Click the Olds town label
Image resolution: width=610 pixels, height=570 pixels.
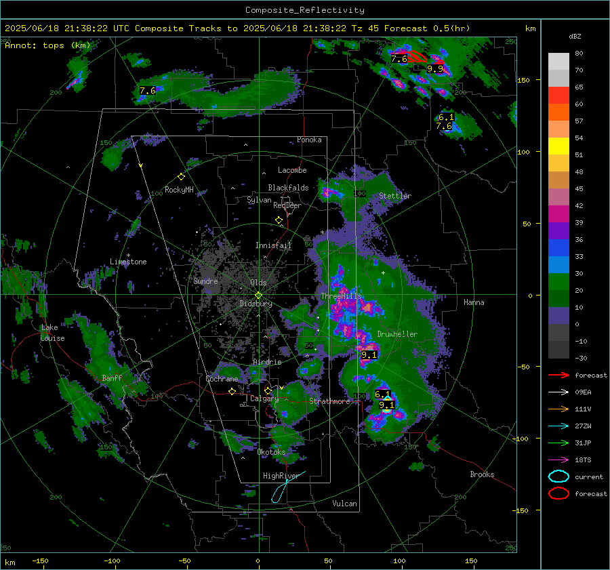(258, 283)
